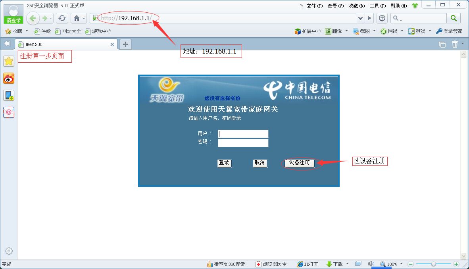This screenshot has width=469, height=269.
Task: Click the page scrollbar up arrow
Action: [463, 54]
